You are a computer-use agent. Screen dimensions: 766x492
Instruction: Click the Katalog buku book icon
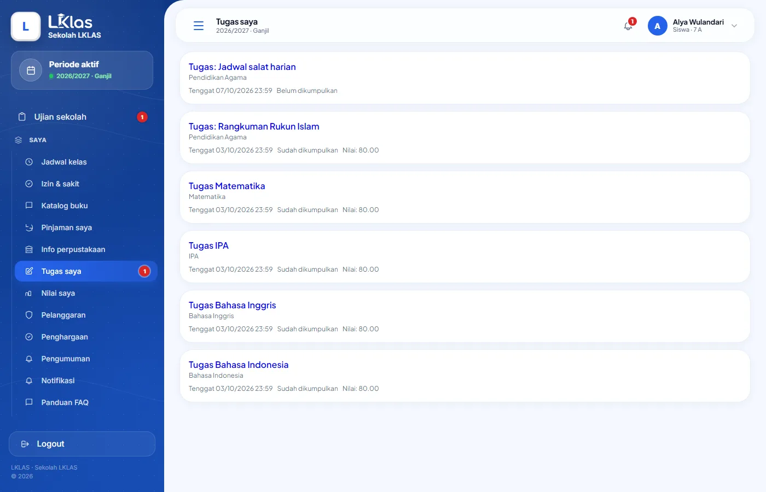(x=29, y=206)
